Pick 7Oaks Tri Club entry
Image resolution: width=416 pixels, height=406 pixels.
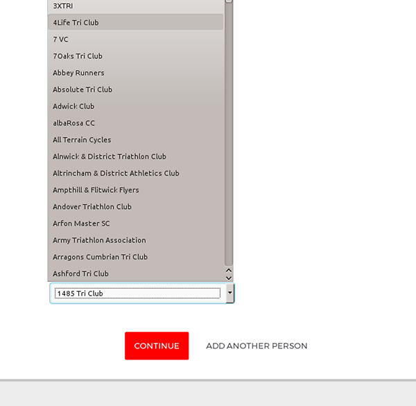pos(136,56)
